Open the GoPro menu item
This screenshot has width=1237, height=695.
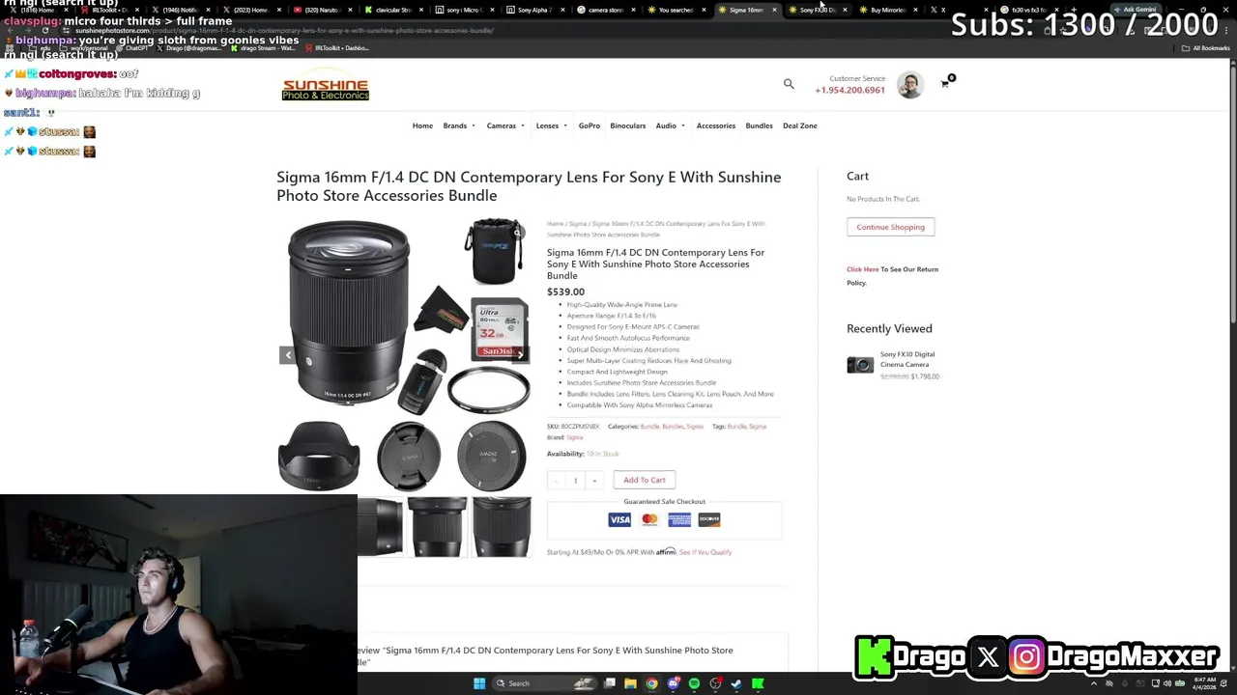[x=590, y=125]
